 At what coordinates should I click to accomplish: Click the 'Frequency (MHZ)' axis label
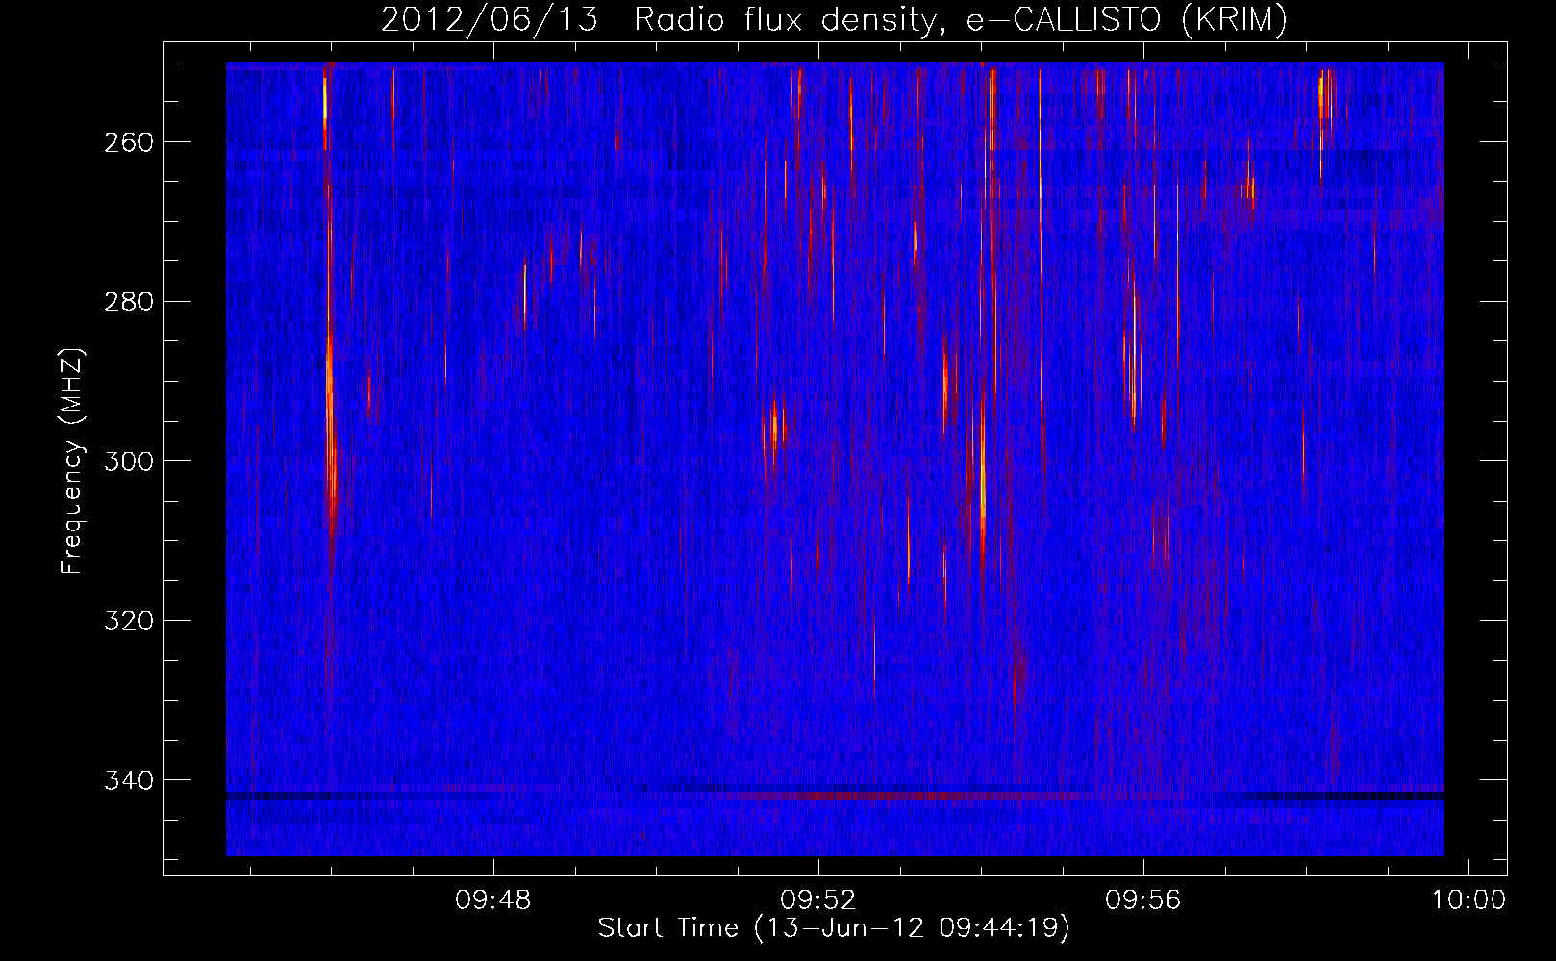tap(72, 460)
